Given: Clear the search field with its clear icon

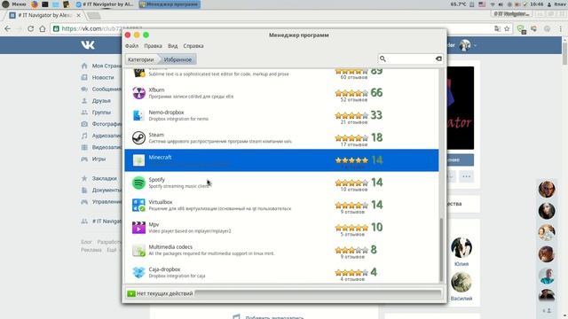Looking at the screenshot, I should tap(438, 58).
